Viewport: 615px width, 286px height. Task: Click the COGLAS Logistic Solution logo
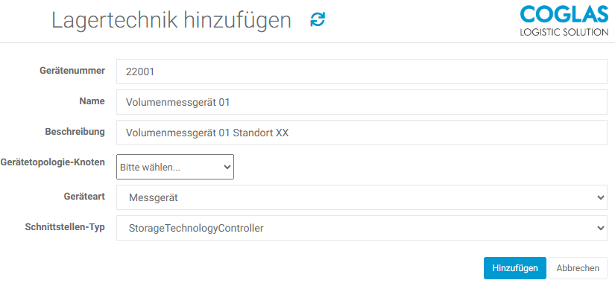coord(564,20)
